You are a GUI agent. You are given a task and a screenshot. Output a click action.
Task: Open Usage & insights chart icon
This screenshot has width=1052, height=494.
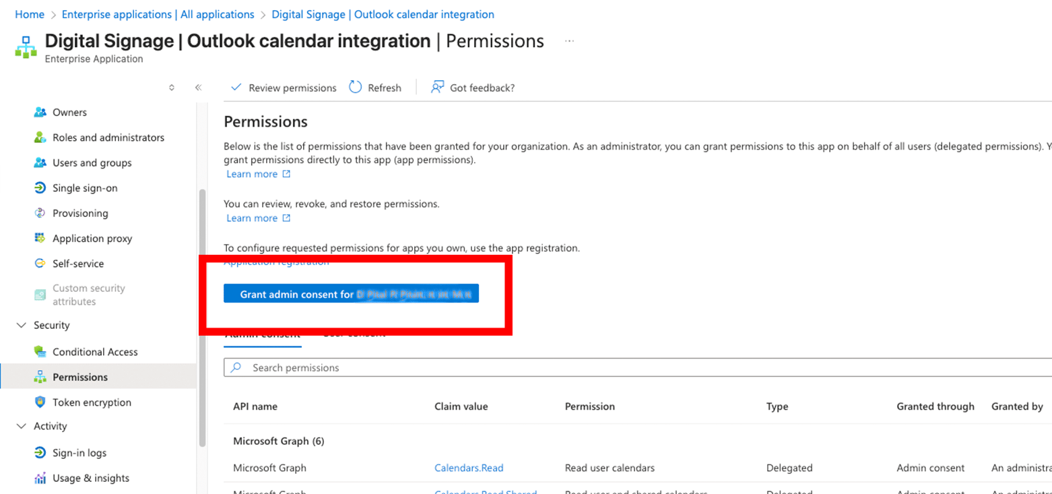(x=40, y=478)
